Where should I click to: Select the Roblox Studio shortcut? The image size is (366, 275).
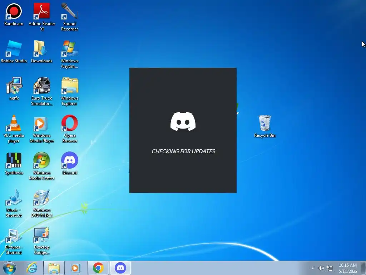[14, 52]
